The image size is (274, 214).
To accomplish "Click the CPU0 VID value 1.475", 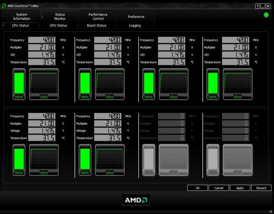I will (x=42, y=54).
